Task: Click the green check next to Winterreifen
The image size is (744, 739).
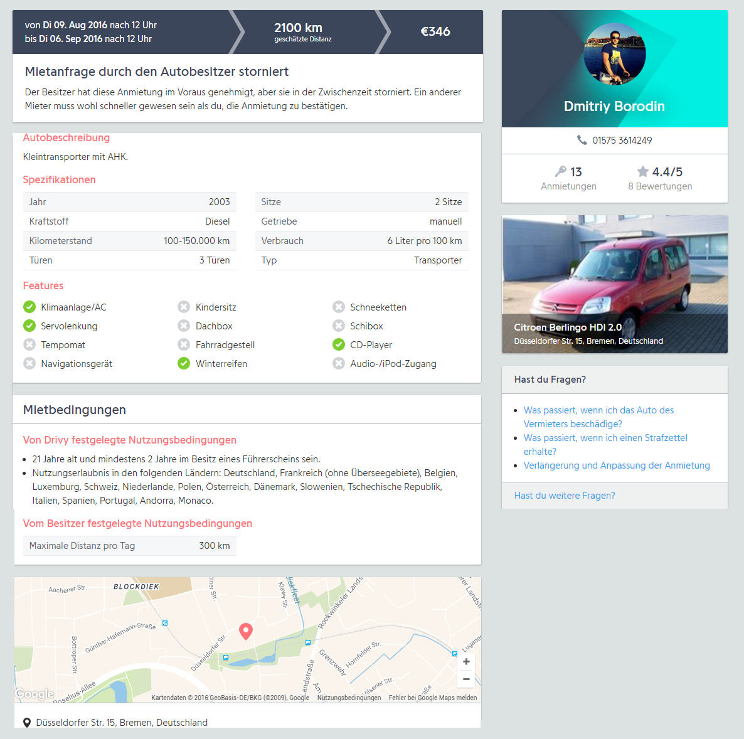Action: coord(184,364)
